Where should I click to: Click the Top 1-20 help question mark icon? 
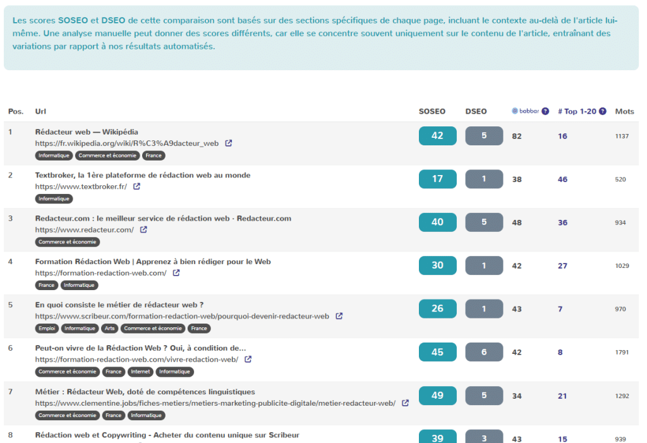602,111
